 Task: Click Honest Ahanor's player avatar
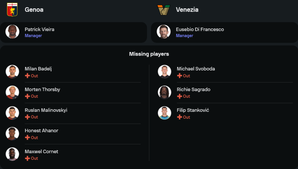click(13, 134)
